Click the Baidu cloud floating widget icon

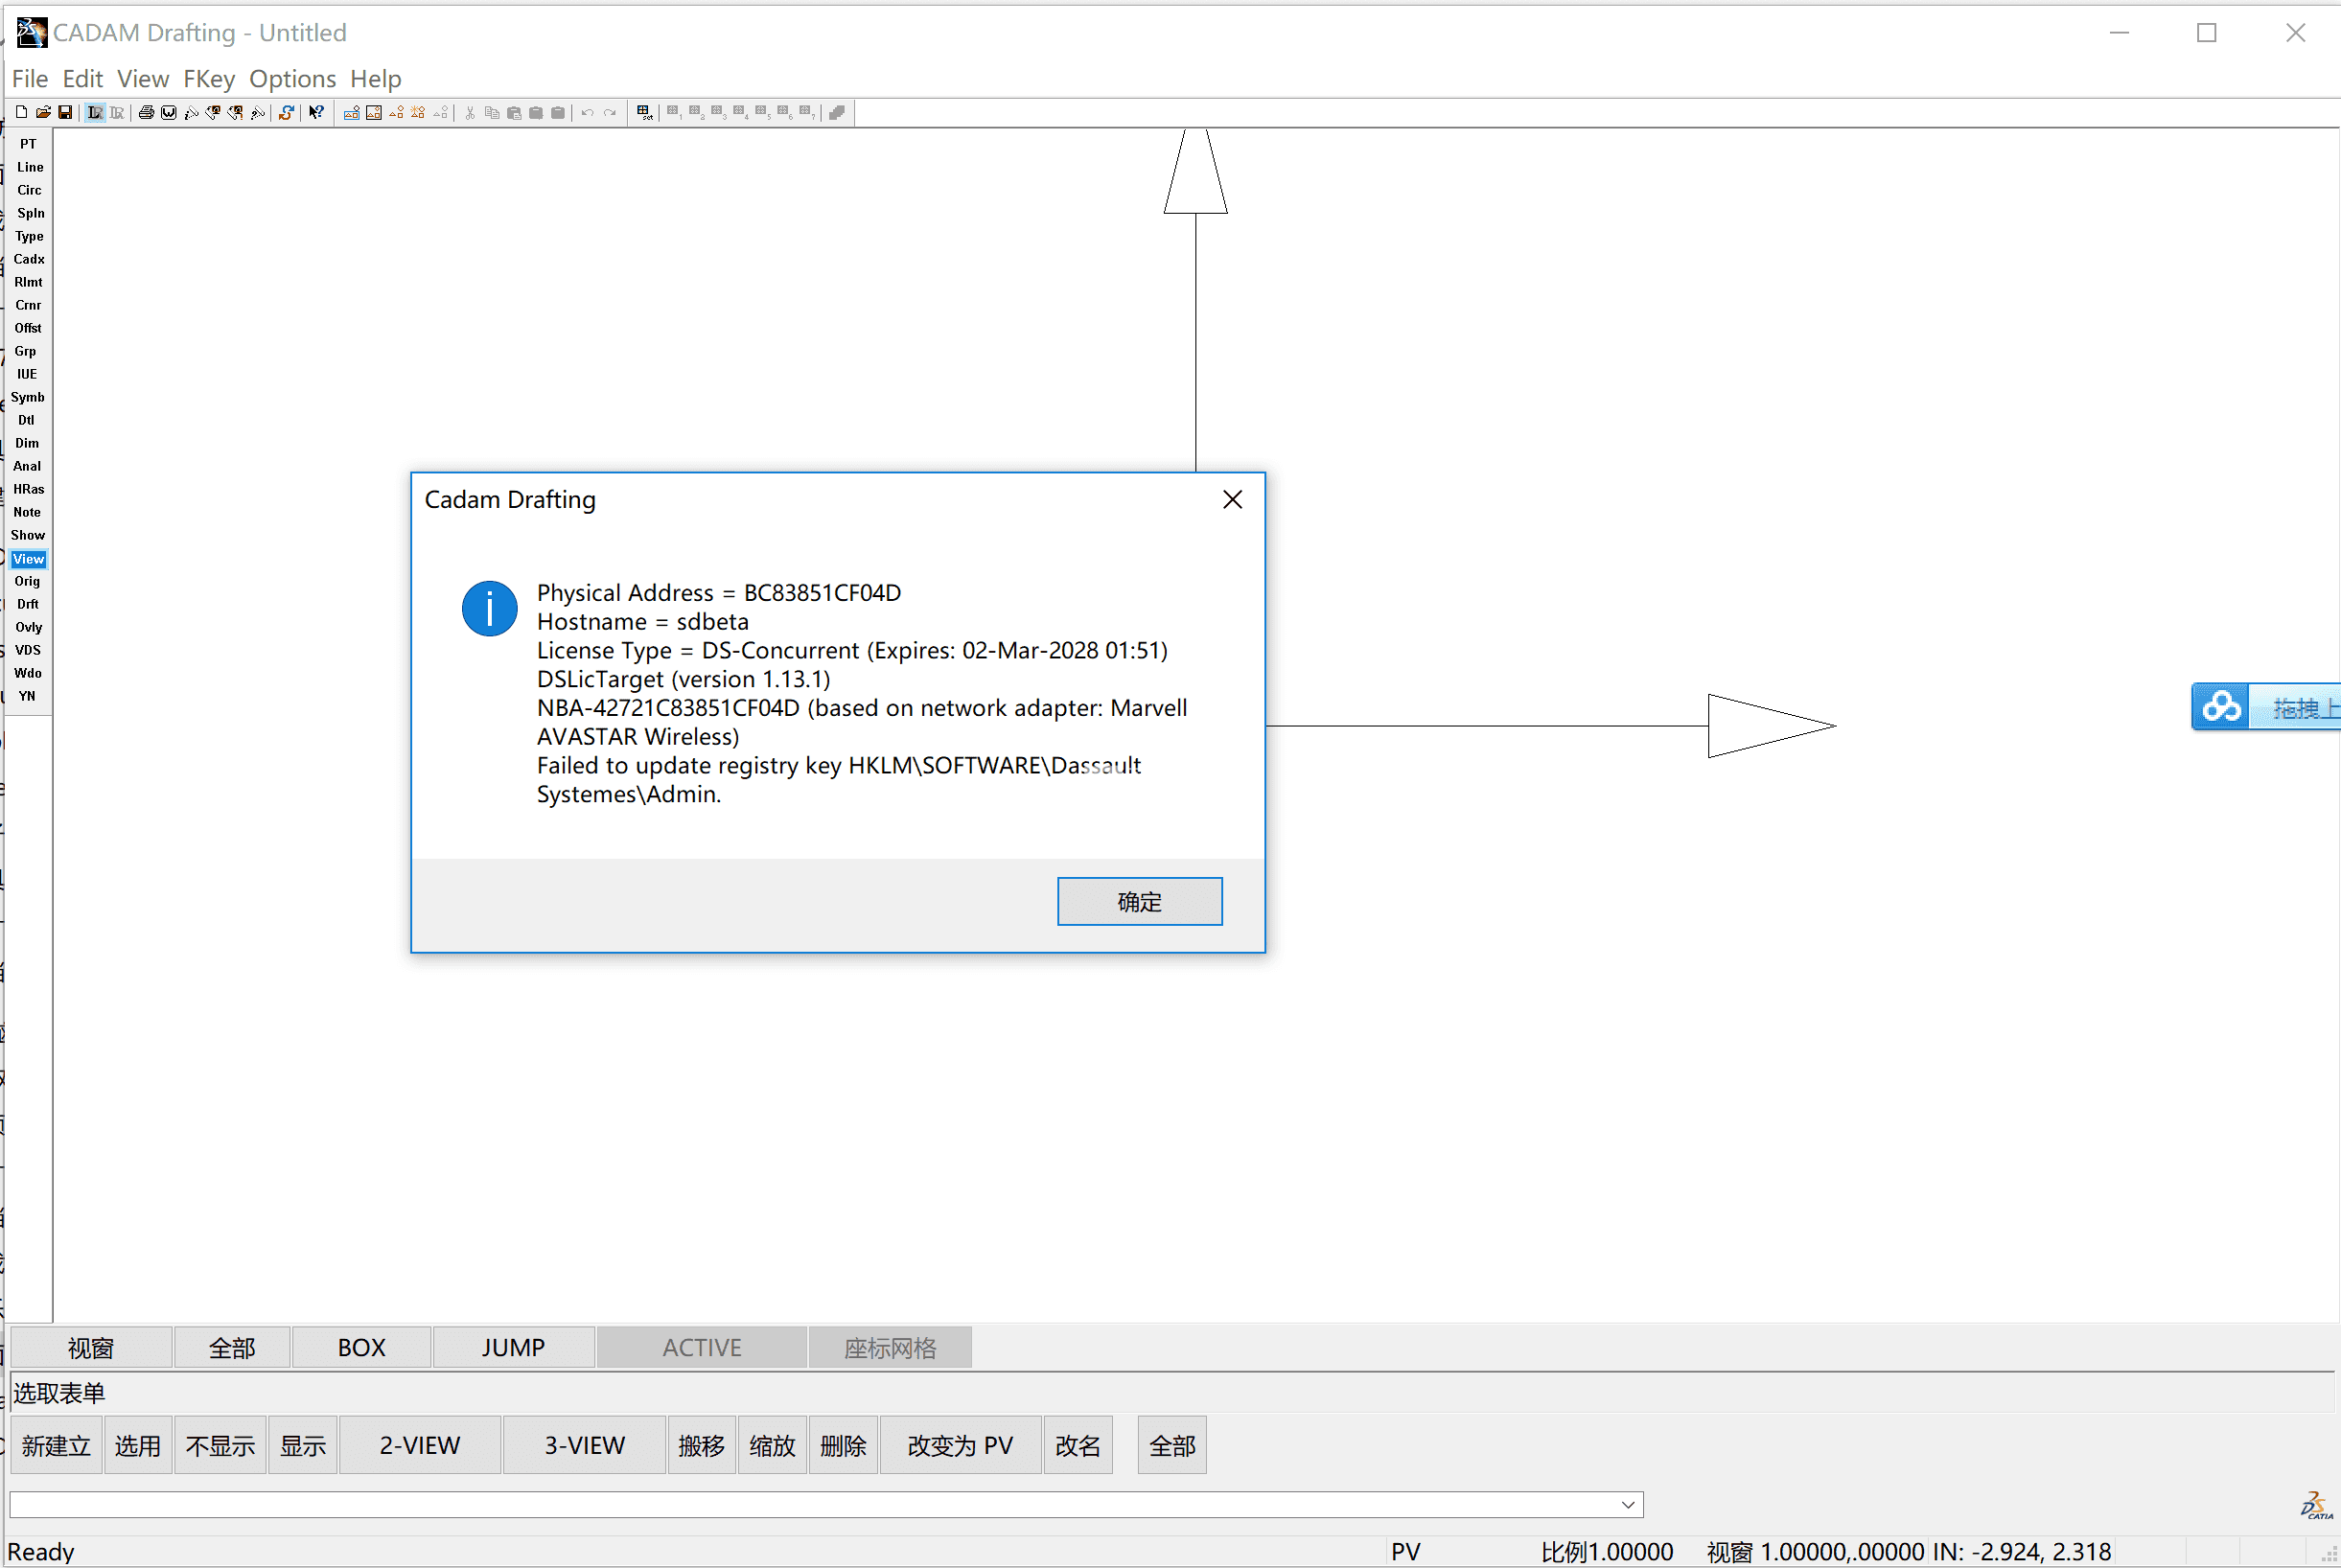[x=2221, y=707]
